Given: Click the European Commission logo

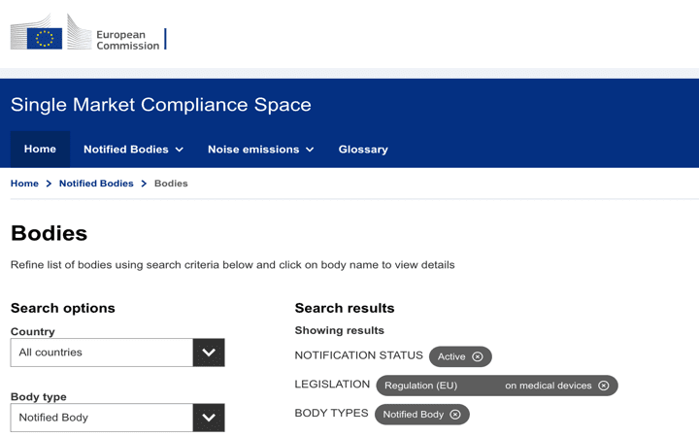Looking at the screenshot, I should tap(88, 32).
